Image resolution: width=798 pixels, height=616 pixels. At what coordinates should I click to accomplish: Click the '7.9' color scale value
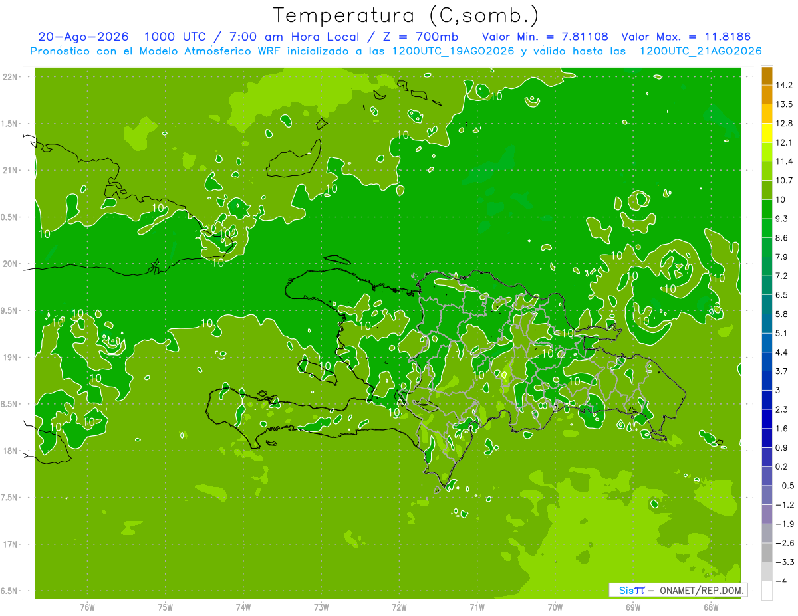pyautogui.click(x=781, y=257)
